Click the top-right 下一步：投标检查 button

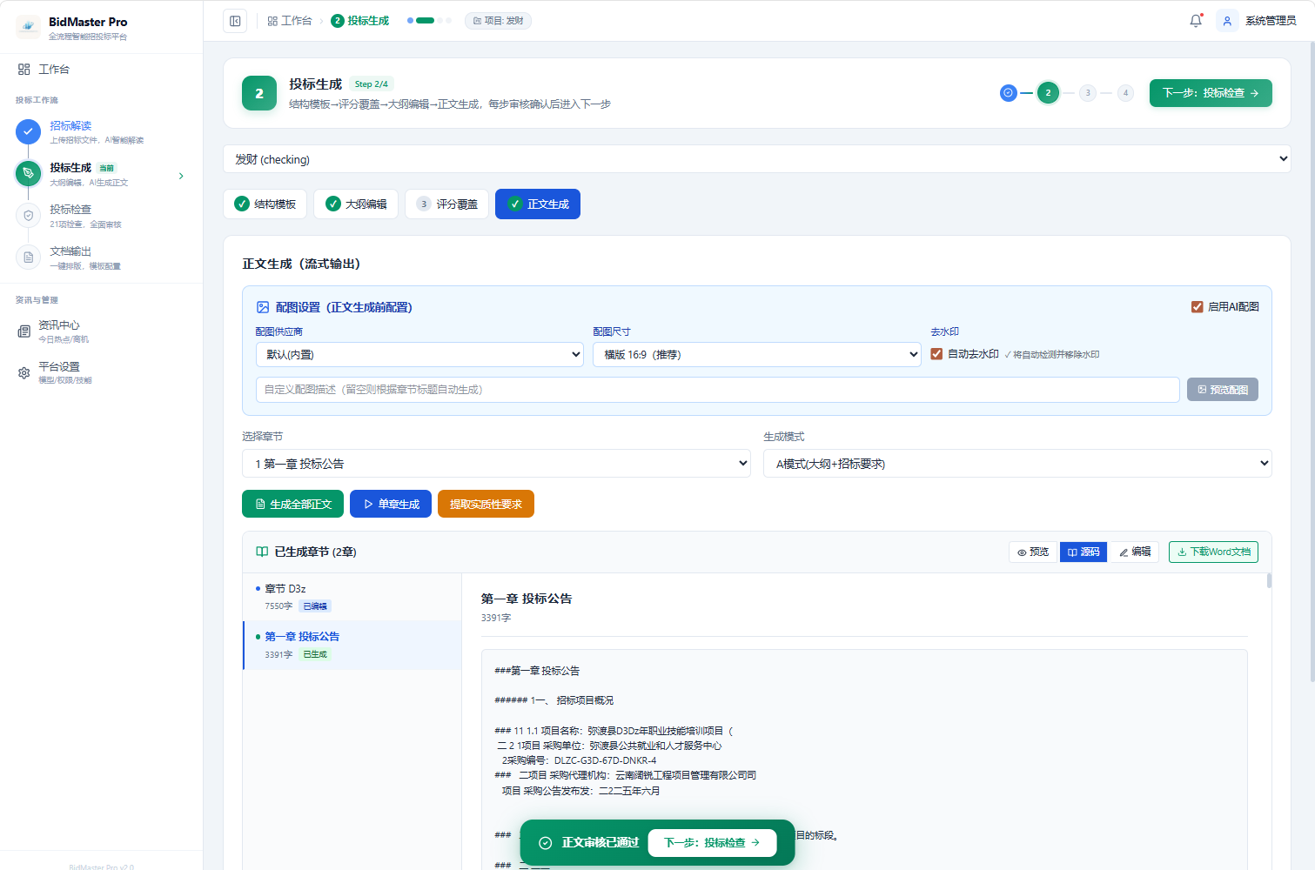[x=1211, y=93]
